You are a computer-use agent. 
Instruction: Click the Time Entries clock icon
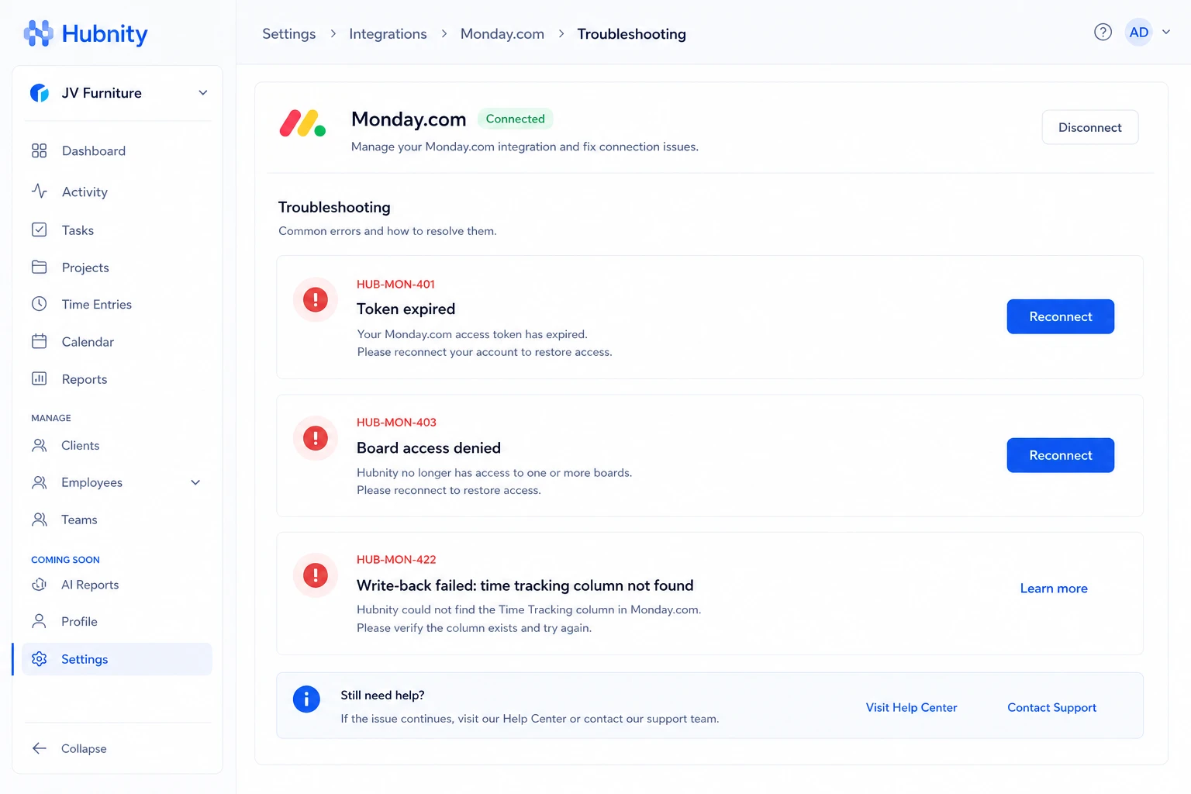click(x=40, y=304)
